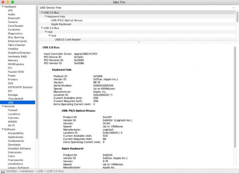Select SPI in the sidebar
The width and height of the screenshot is (239, 174).
[10, 91]
